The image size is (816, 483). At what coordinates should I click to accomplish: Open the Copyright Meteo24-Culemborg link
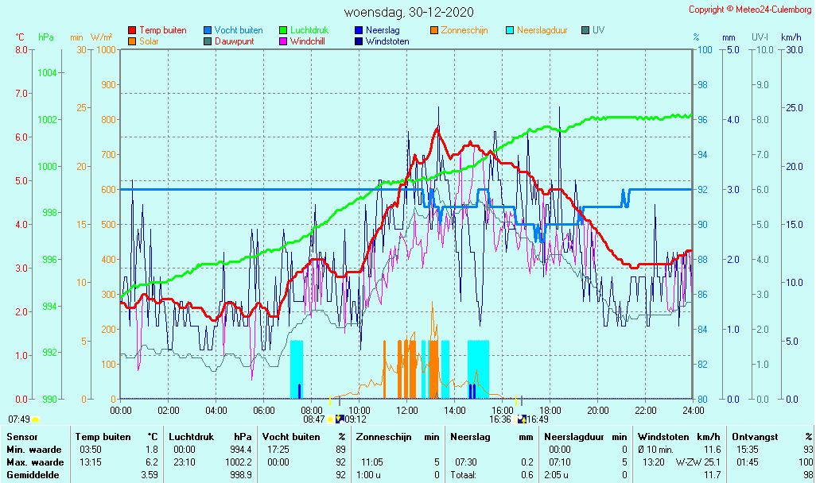pos(750,10)
